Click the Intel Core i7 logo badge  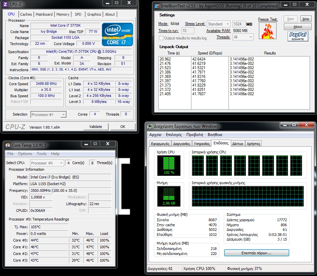tap(117, 34)
